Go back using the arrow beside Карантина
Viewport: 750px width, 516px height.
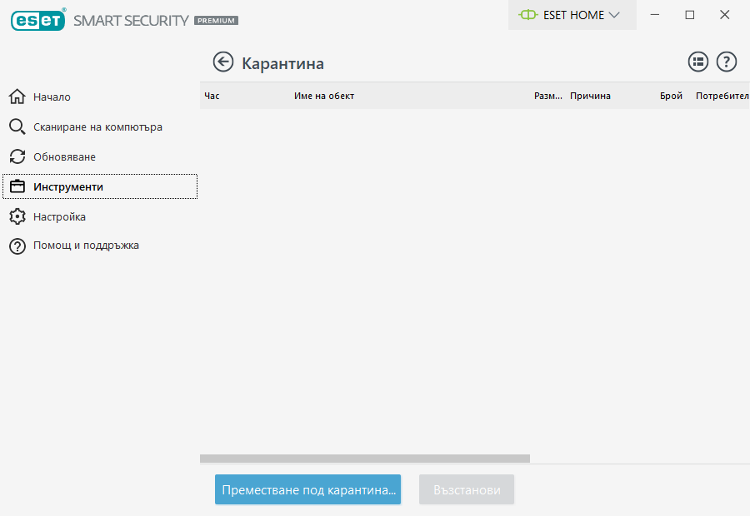pyautogui.click(x=222, y=62)
